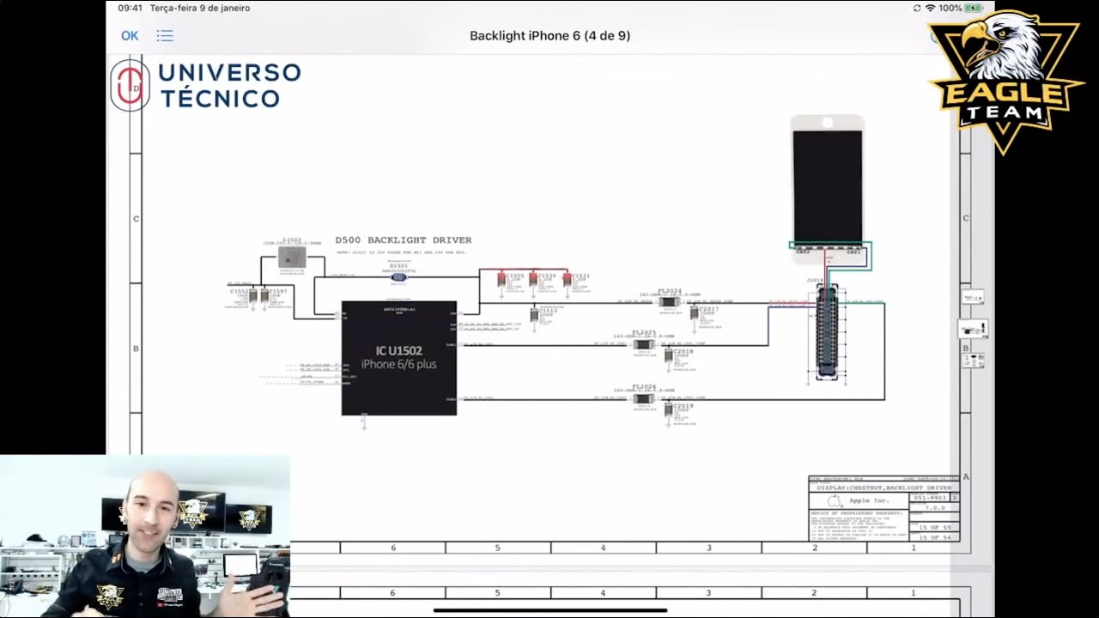Click the L1503 inductor component
The width and height of the screenshot is (1099, 618).
pos(292,257)
